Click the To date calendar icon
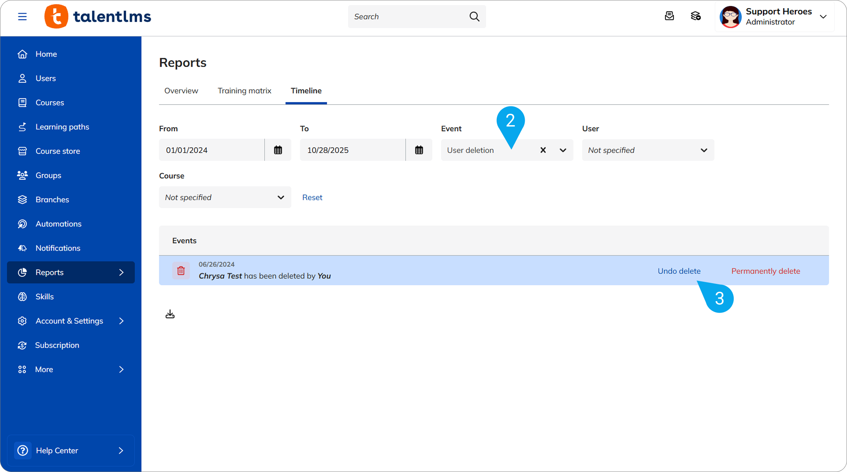 pyautogui.click(x=419, y=150)
